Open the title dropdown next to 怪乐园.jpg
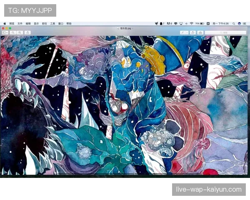 (x=132, y=28)
